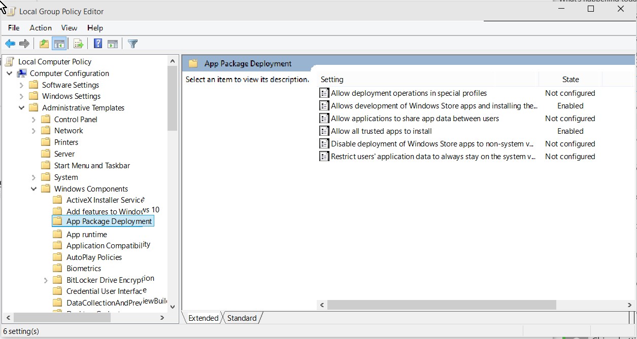This screenshot has width=637, height=339.
Task: Toggle Show/Hide Action Pane icon
Action: coord(113,44)
